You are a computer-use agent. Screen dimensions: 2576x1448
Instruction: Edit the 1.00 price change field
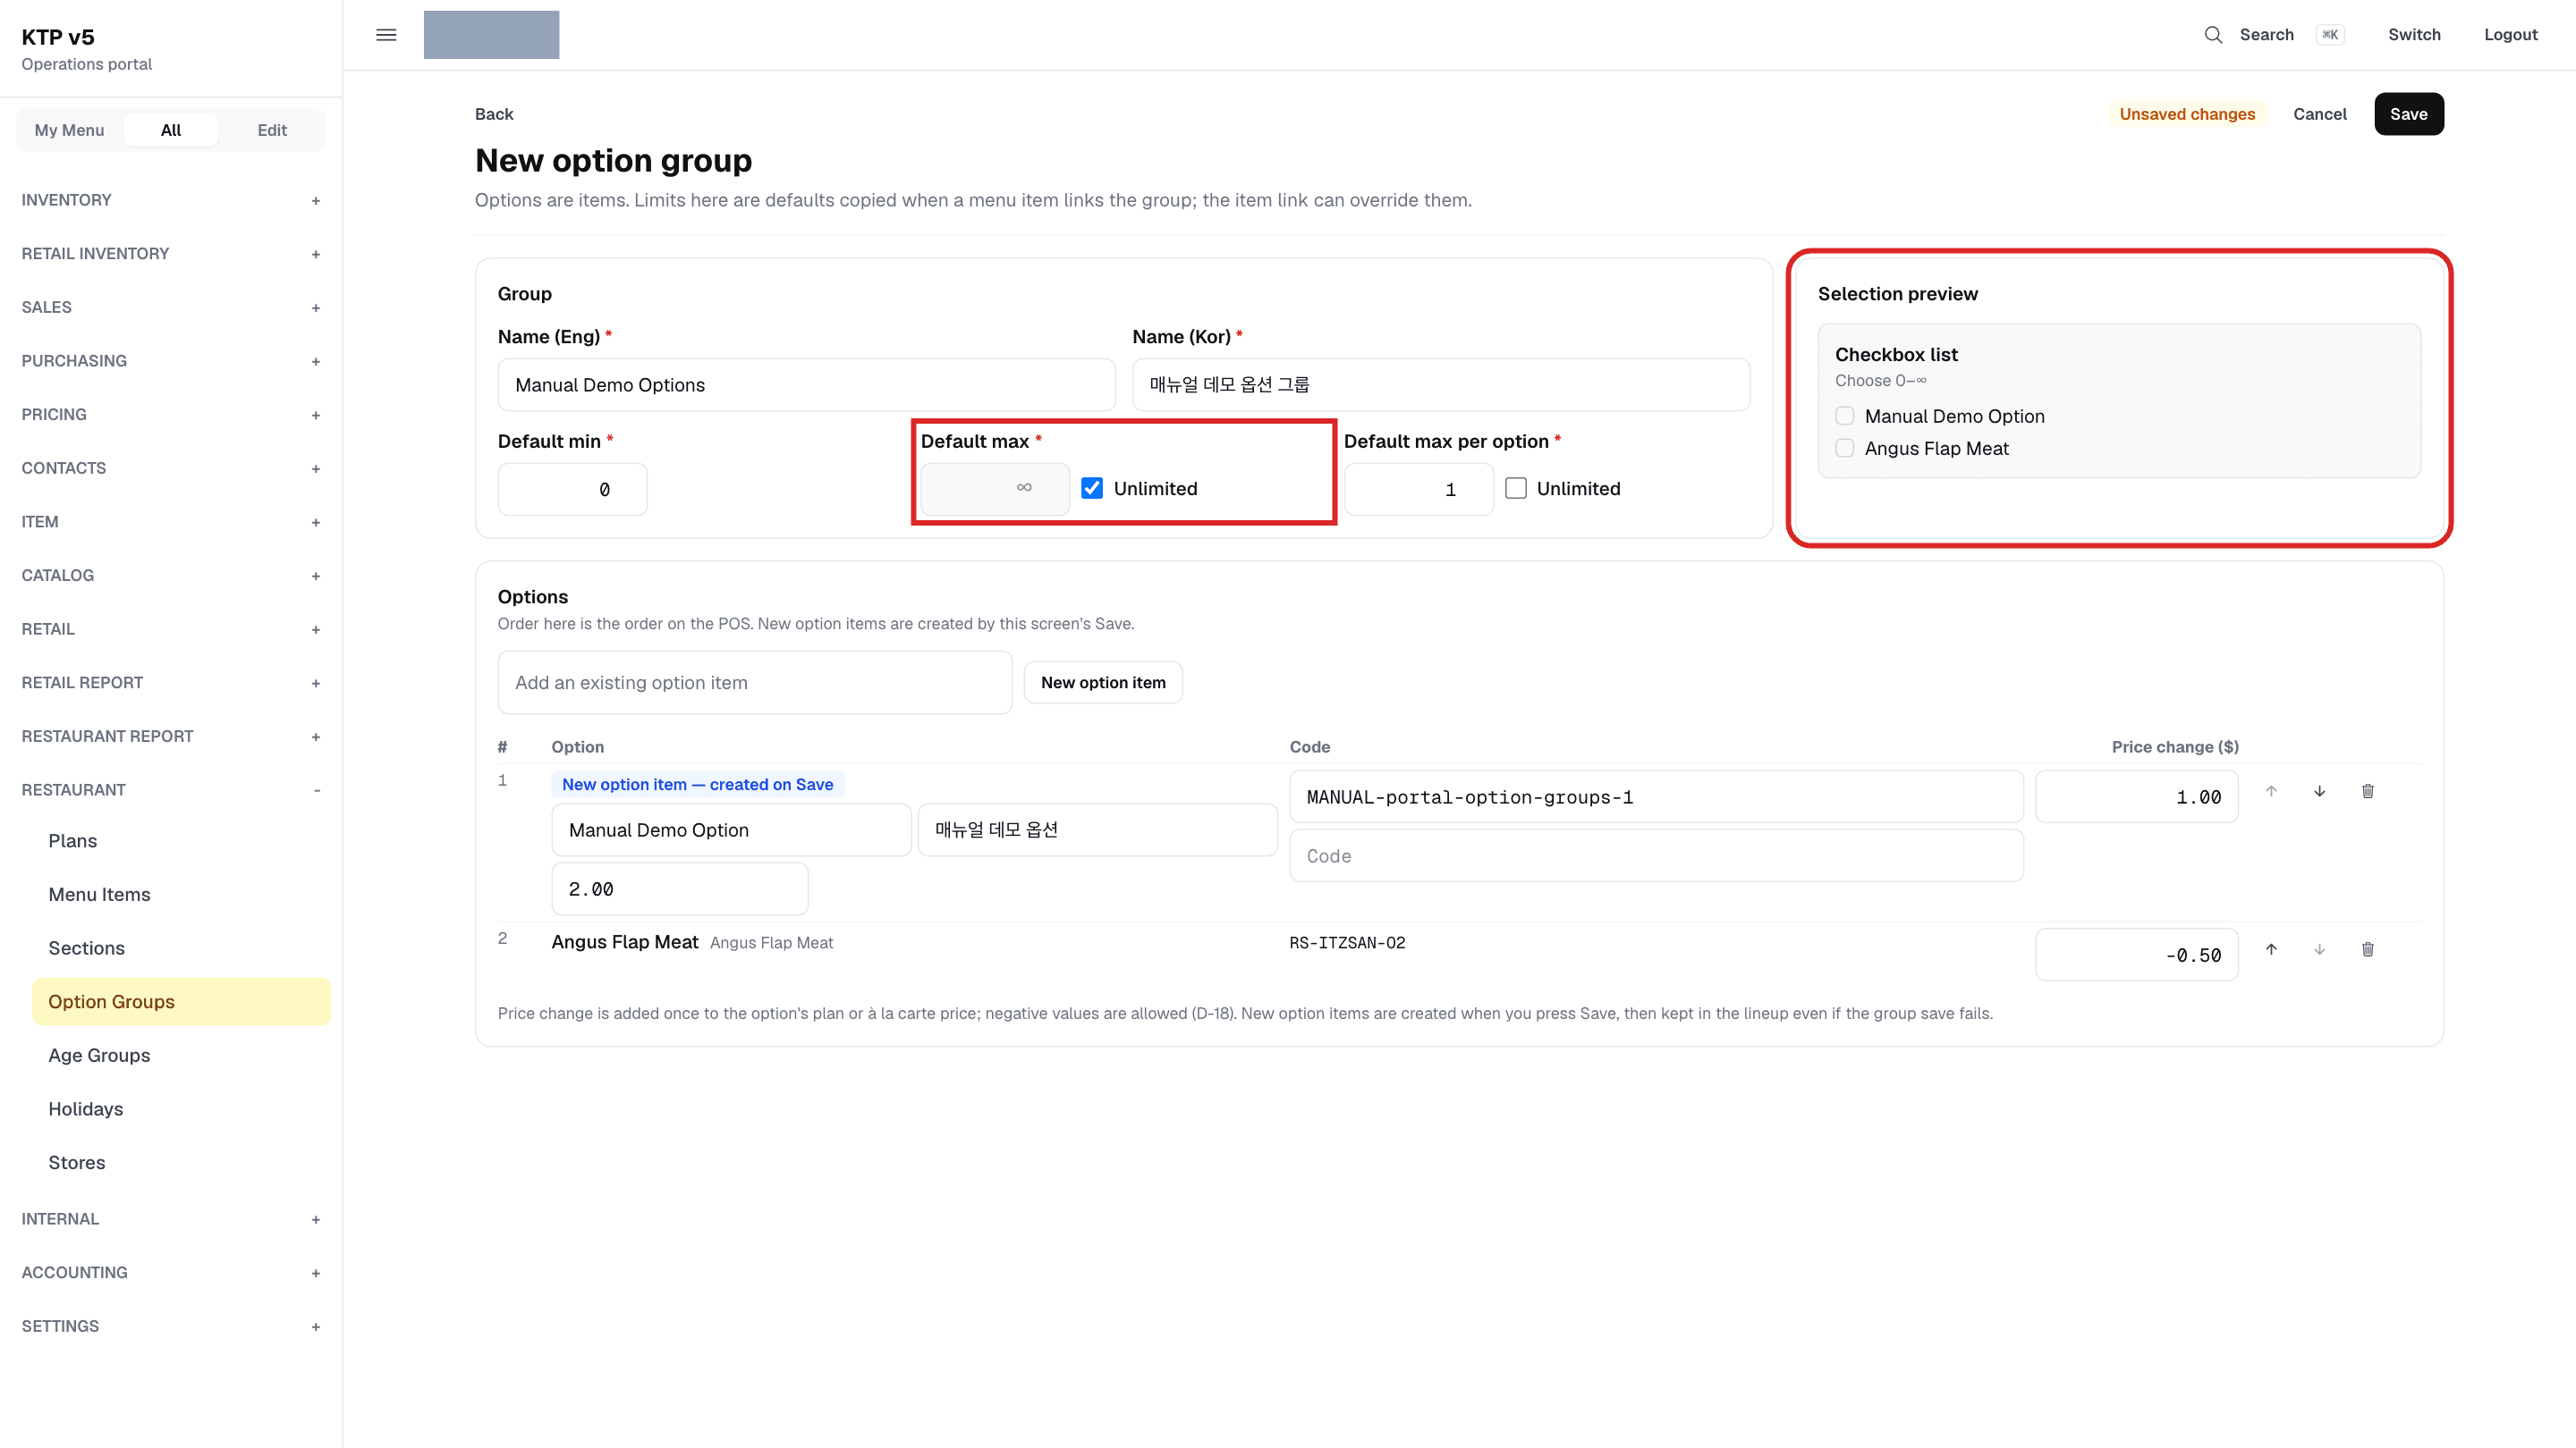coord(2137,796)
